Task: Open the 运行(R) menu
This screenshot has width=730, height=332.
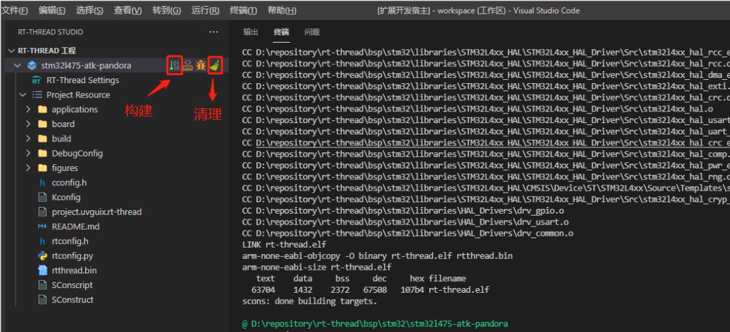Action: click(205, 10)
